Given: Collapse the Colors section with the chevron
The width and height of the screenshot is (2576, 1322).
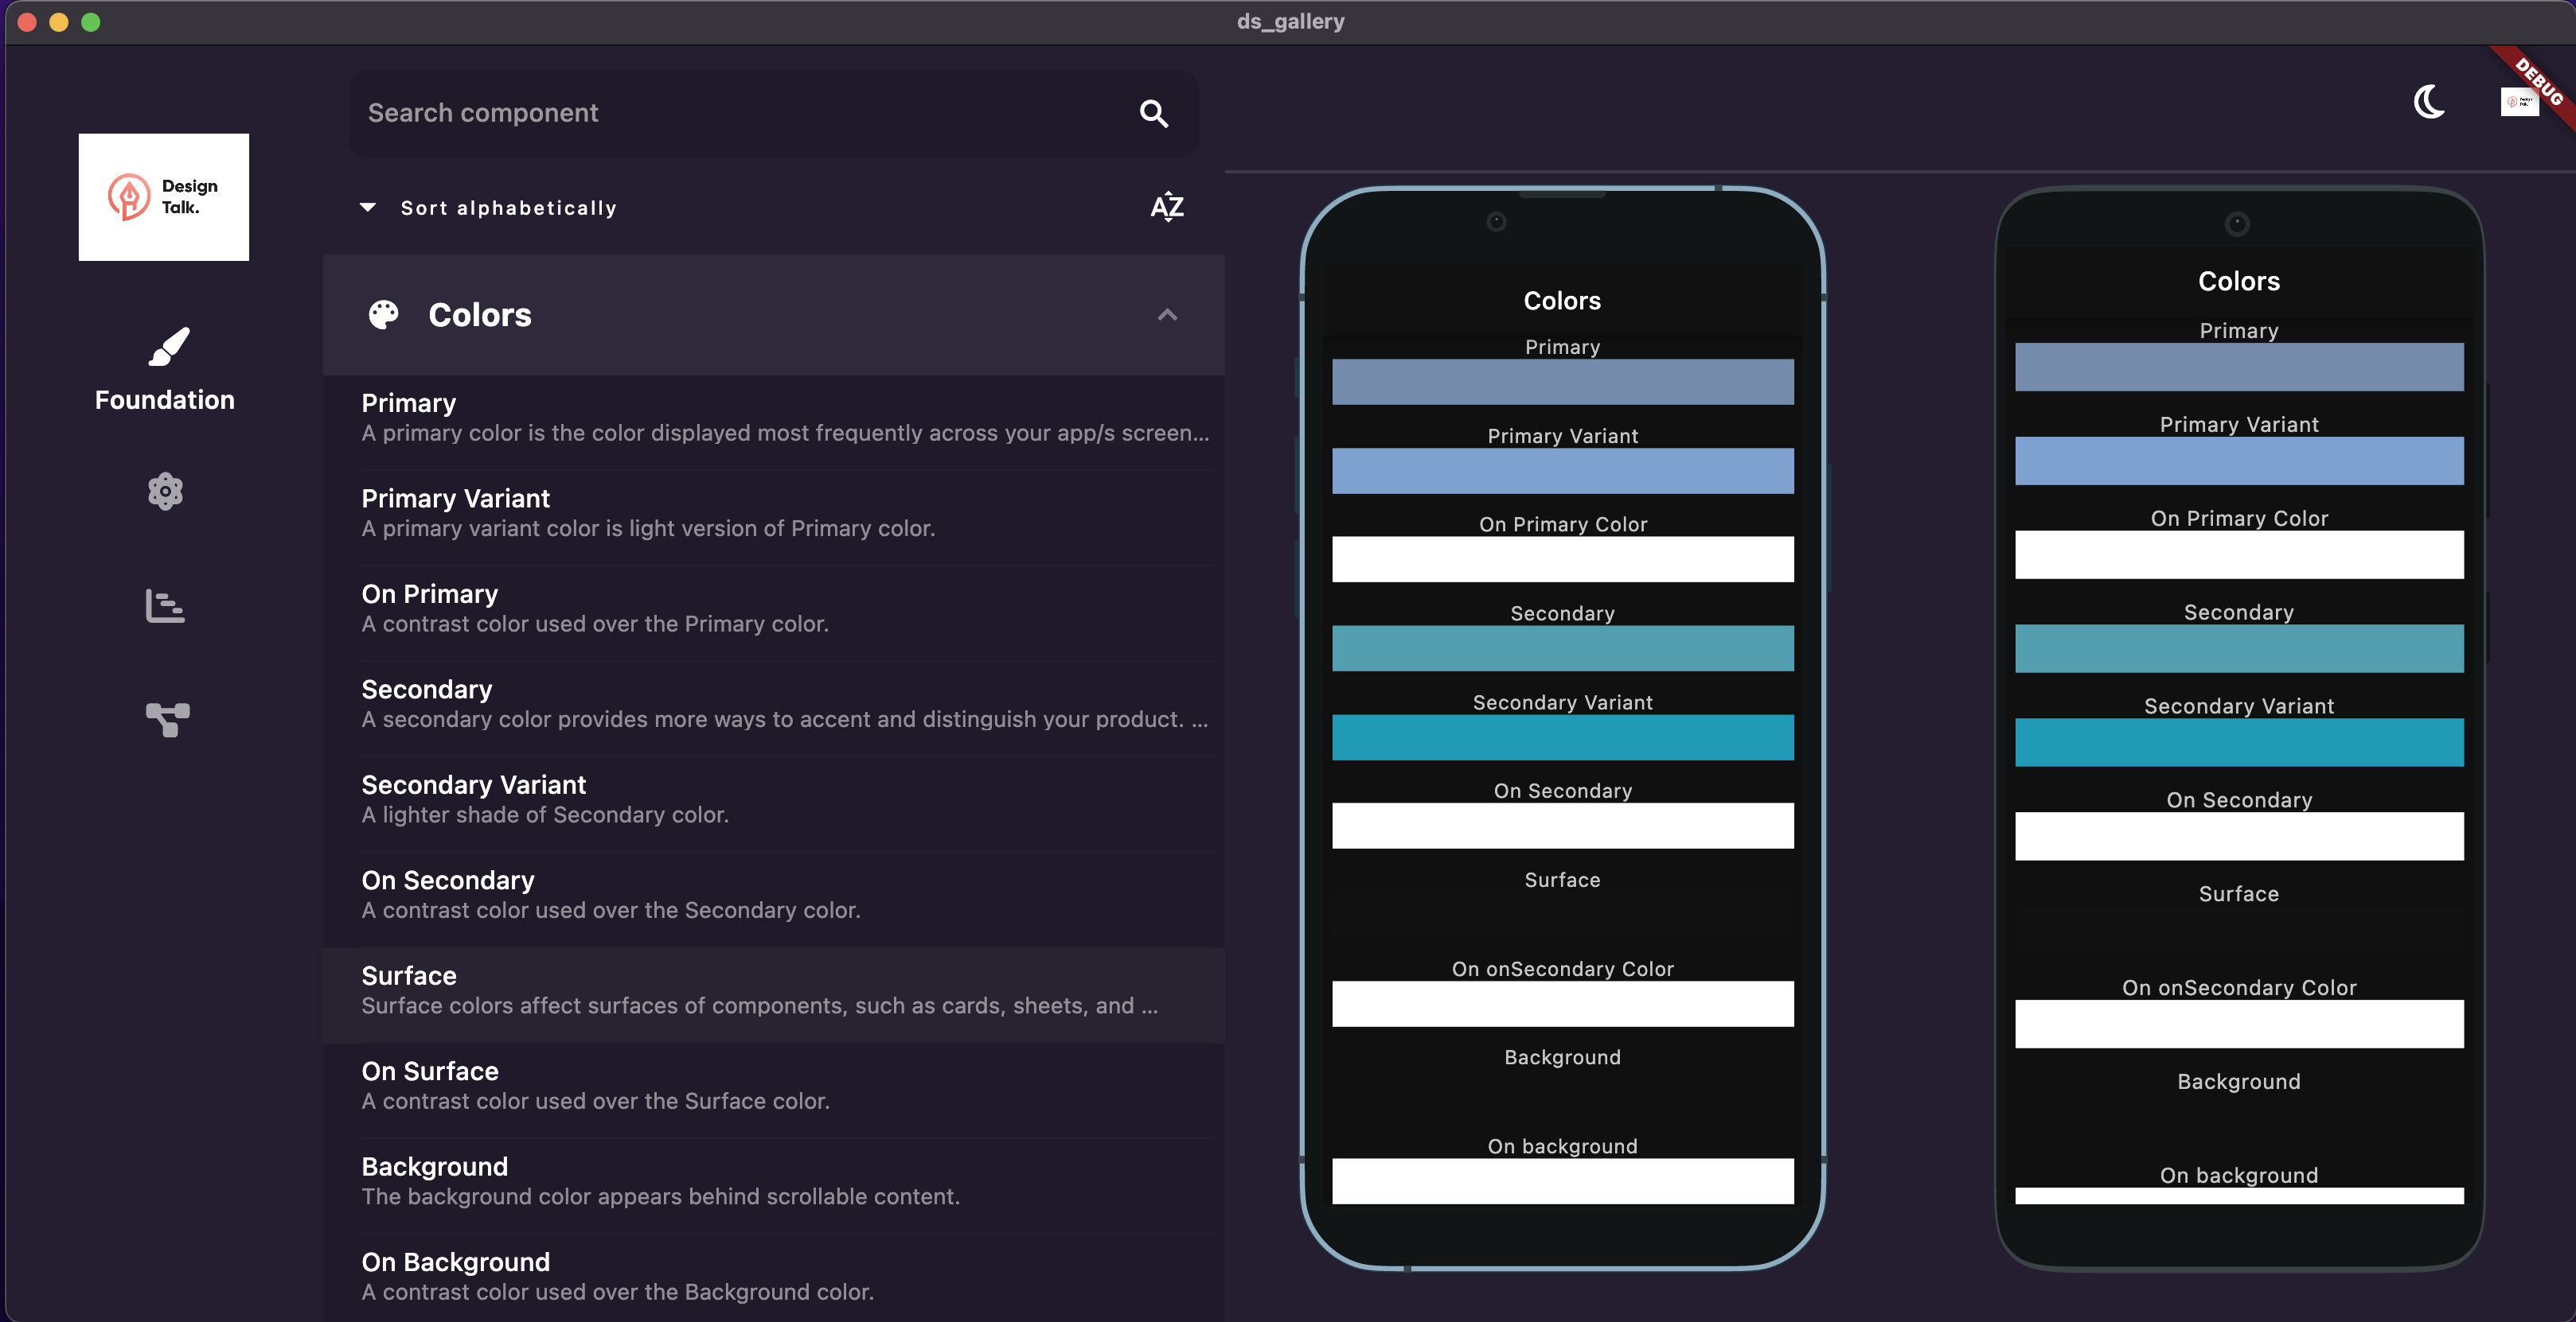Looking at the screenshot, I should (x=1167, y=315).
